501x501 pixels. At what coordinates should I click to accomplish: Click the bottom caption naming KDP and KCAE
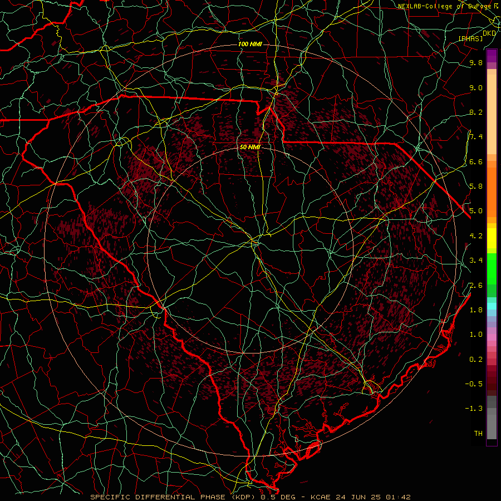250,497
